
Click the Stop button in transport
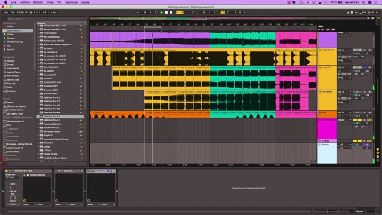(167, 13)
